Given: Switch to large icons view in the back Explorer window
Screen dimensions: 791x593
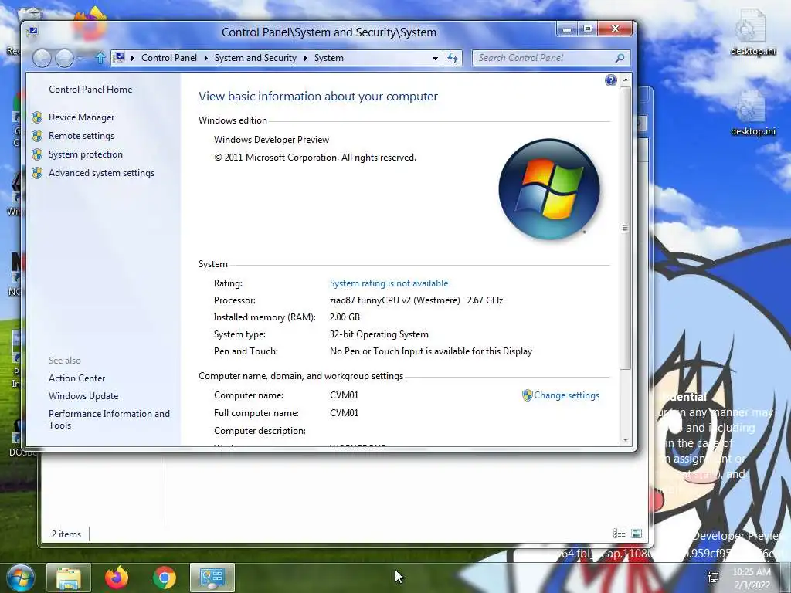Looking at the screenshot, I should [637, 534].
